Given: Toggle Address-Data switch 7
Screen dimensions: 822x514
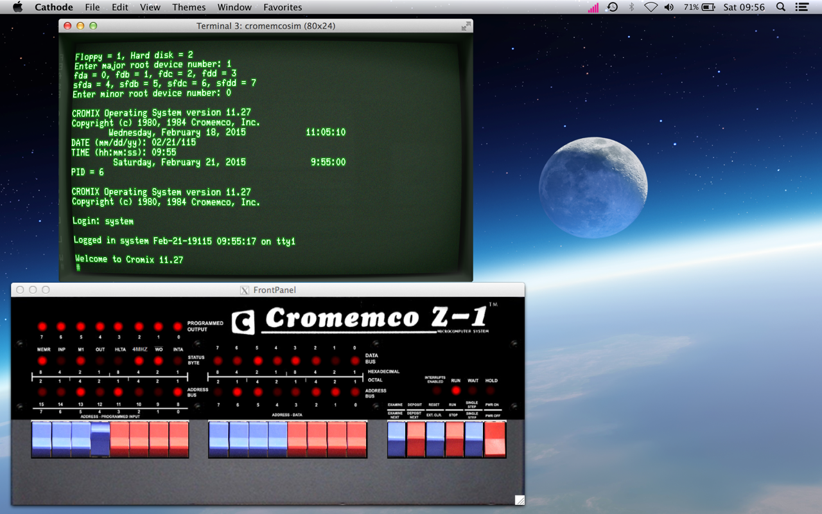Looking at the screenshot, I should coord(219,439).
